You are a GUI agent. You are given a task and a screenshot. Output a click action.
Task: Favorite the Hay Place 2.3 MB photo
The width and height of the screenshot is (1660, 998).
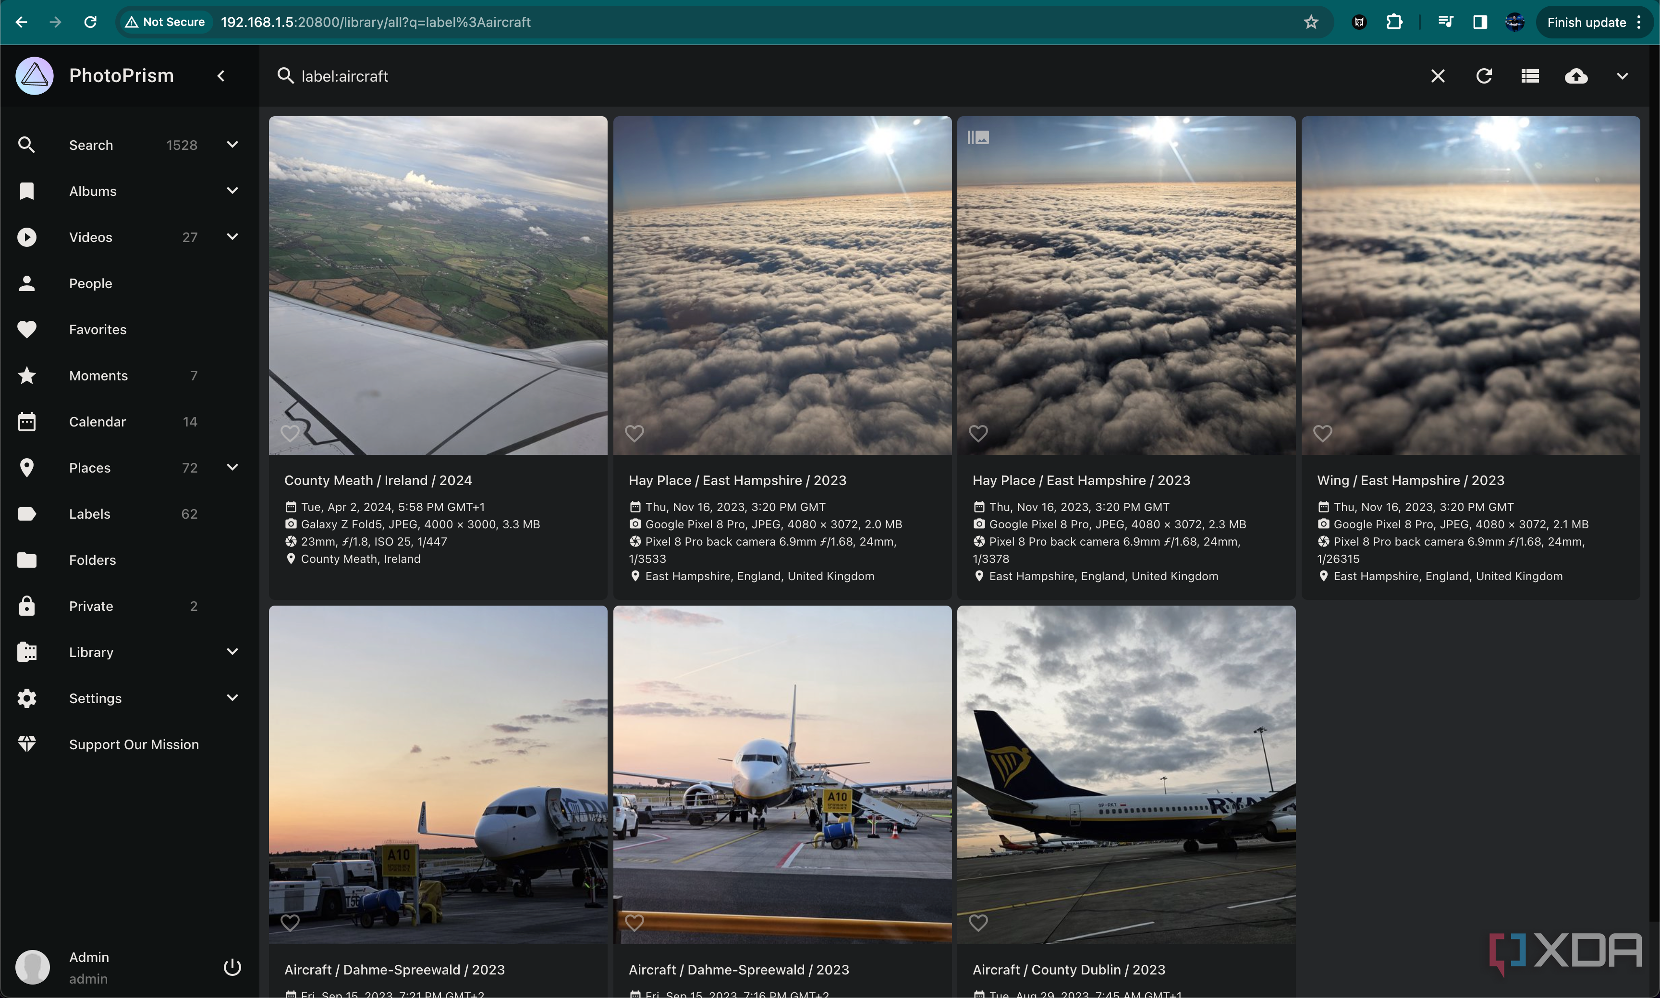[978, 434]
